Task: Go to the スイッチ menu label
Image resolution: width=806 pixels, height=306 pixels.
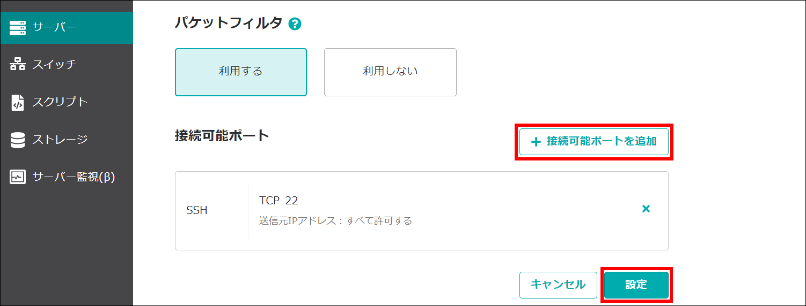Action: [x=54, y=65]
